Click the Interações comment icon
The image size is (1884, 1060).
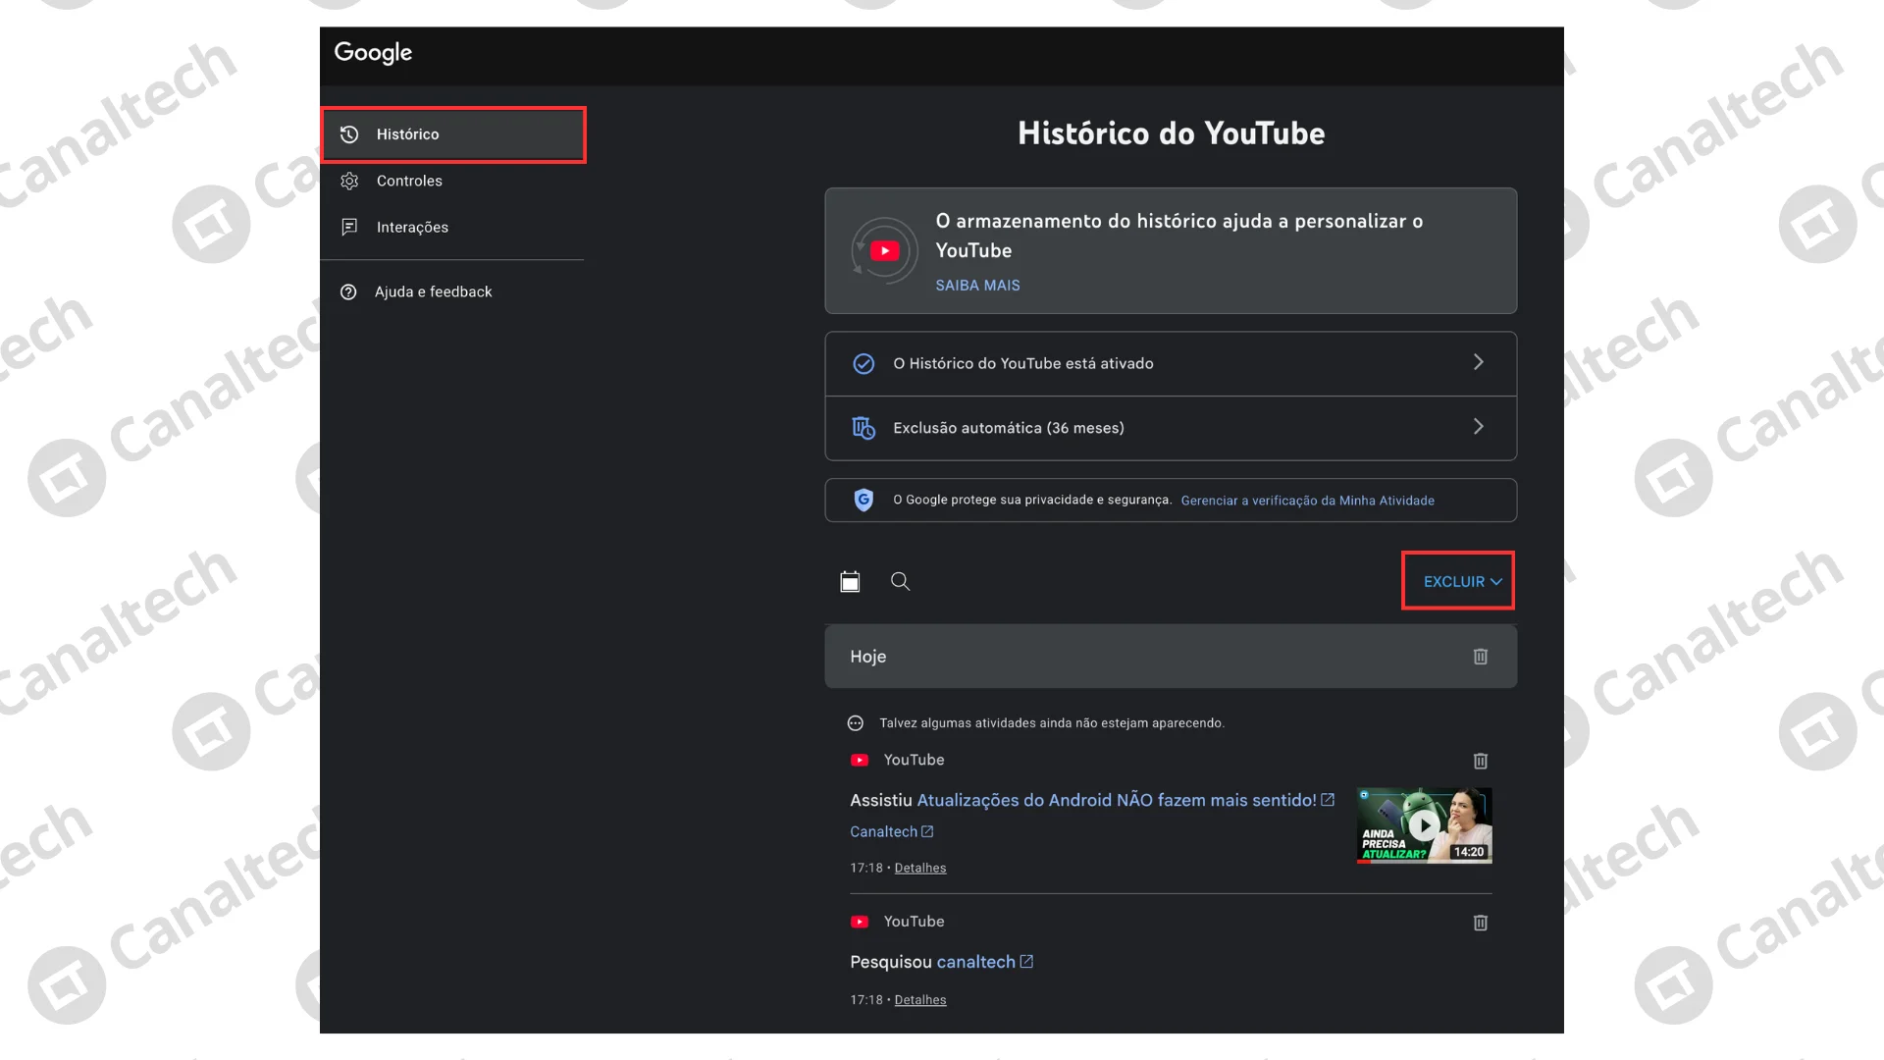pyautogui.click(x=349, y=227)
